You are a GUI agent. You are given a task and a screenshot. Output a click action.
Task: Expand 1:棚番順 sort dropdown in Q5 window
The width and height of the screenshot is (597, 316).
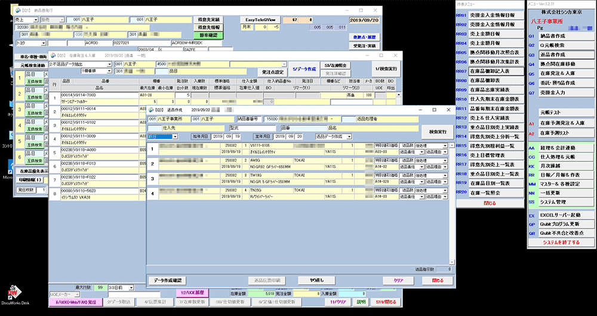pyautogui.click(x=109, y=71)
